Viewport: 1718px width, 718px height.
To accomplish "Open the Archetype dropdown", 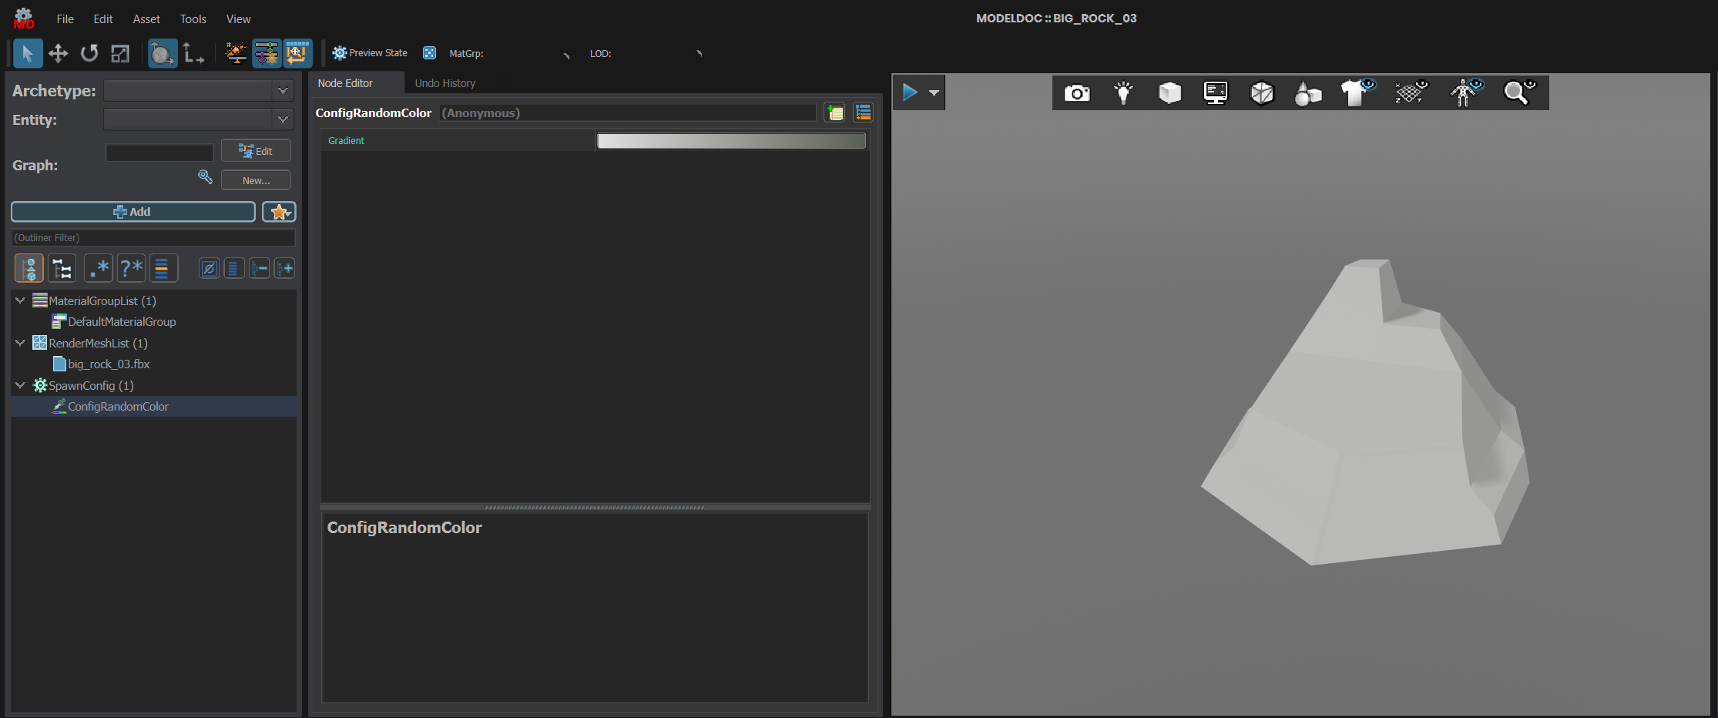I will tap(283, 90).
